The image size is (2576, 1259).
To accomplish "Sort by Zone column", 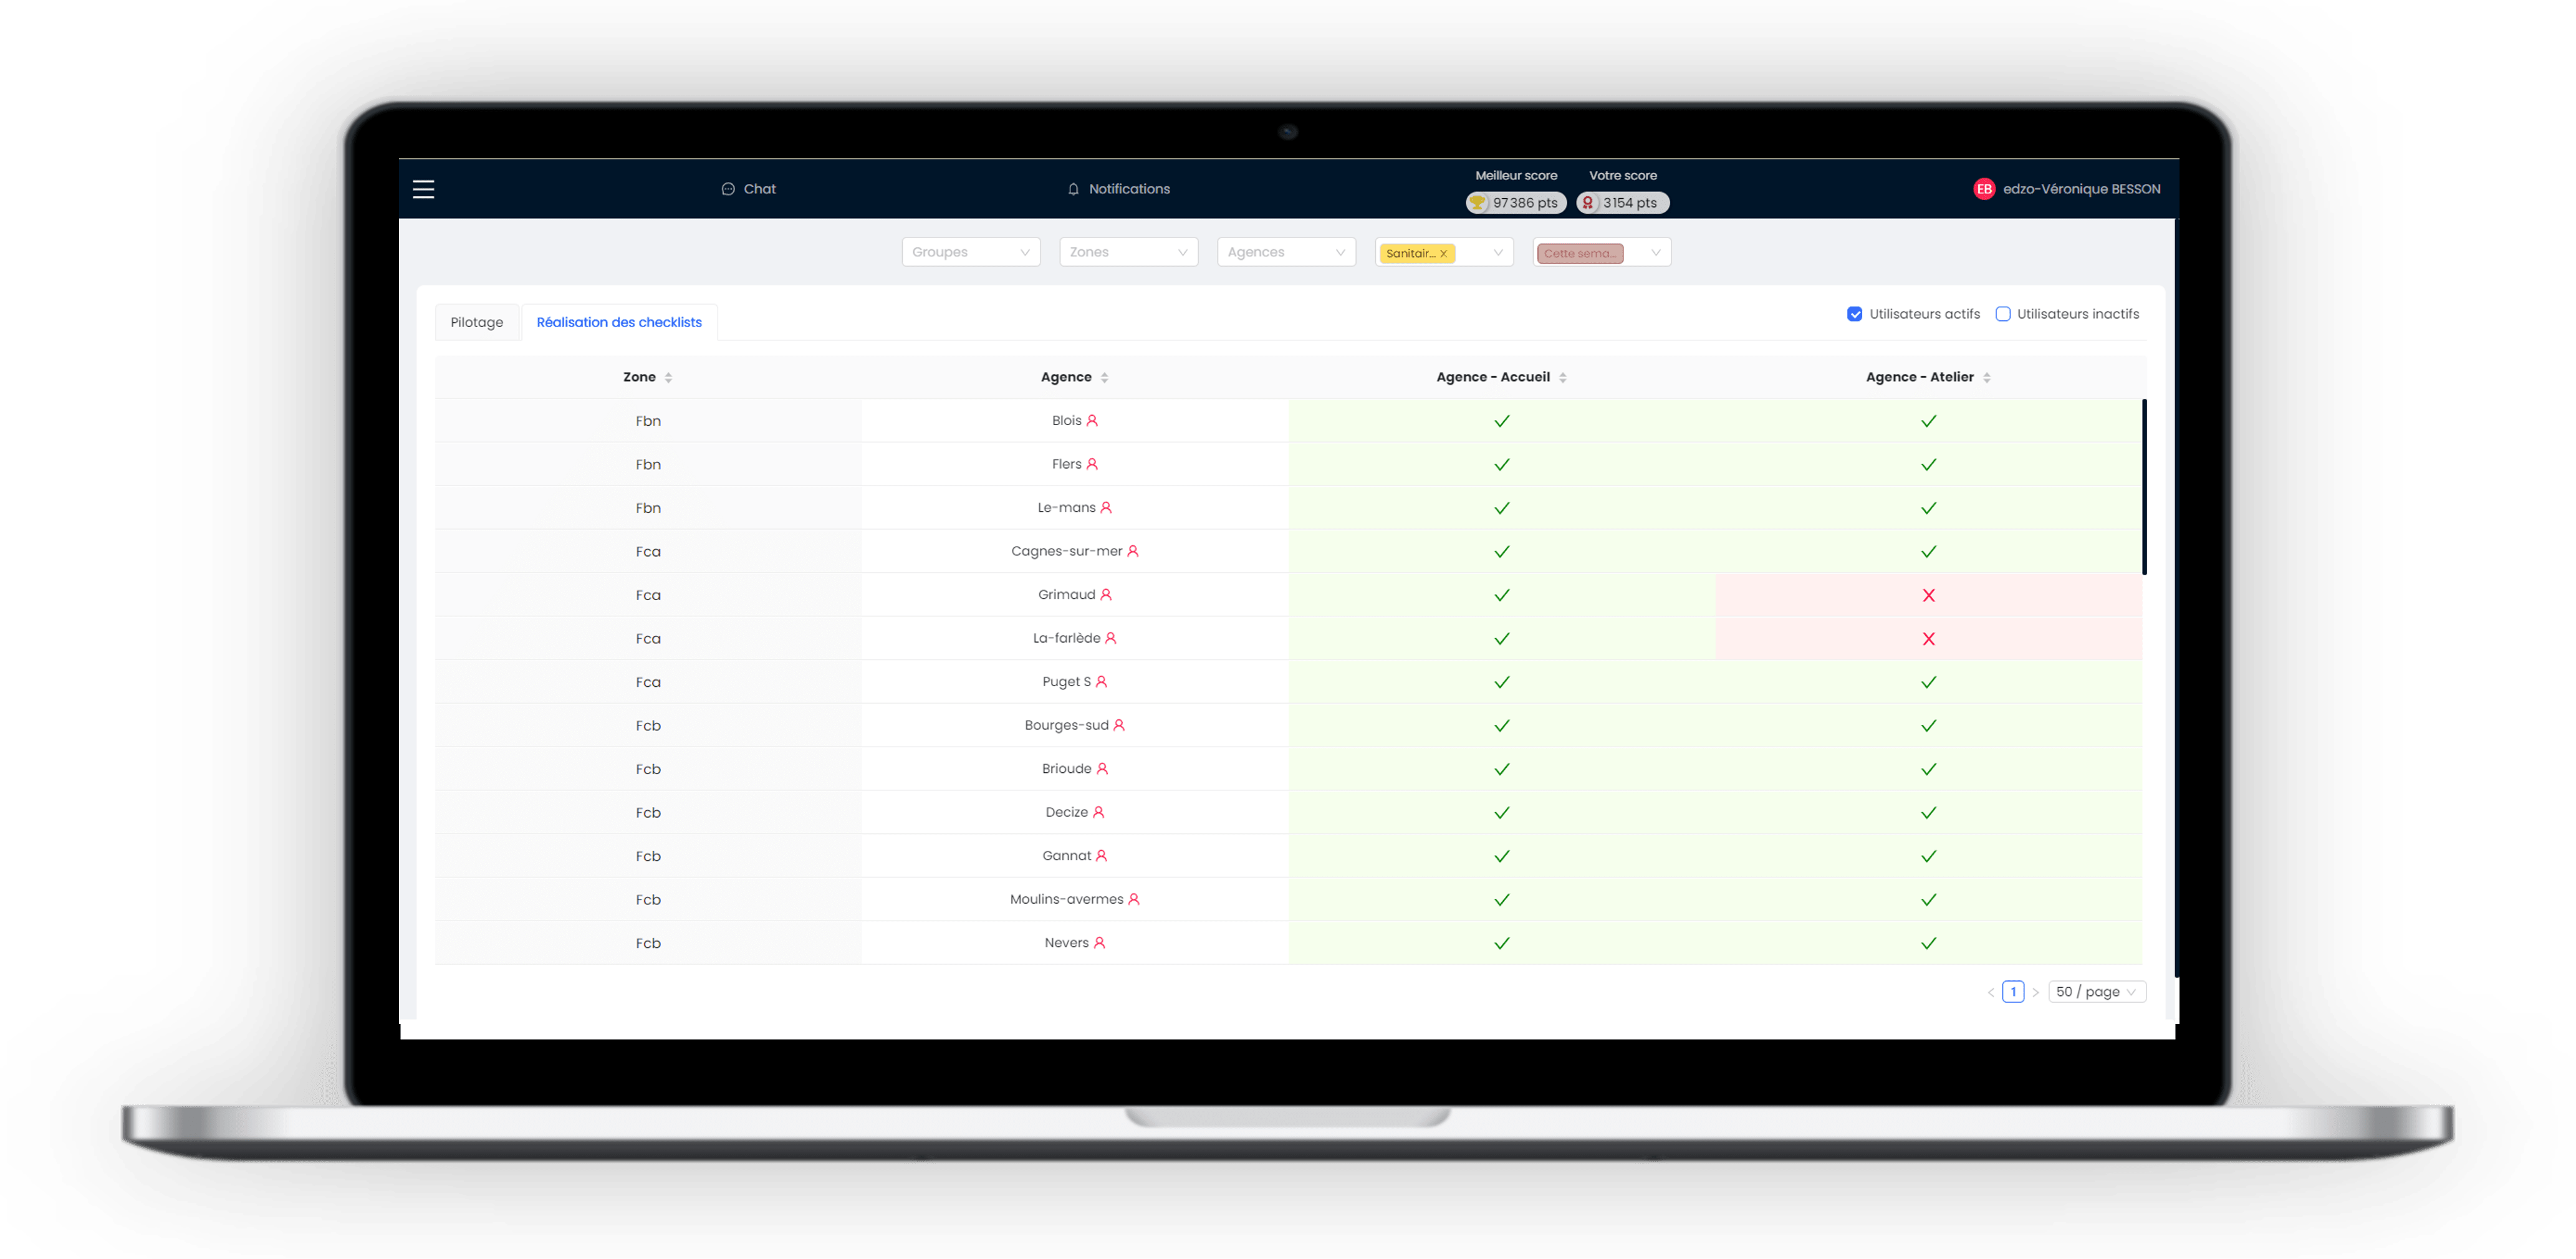I will pos(647,377).
